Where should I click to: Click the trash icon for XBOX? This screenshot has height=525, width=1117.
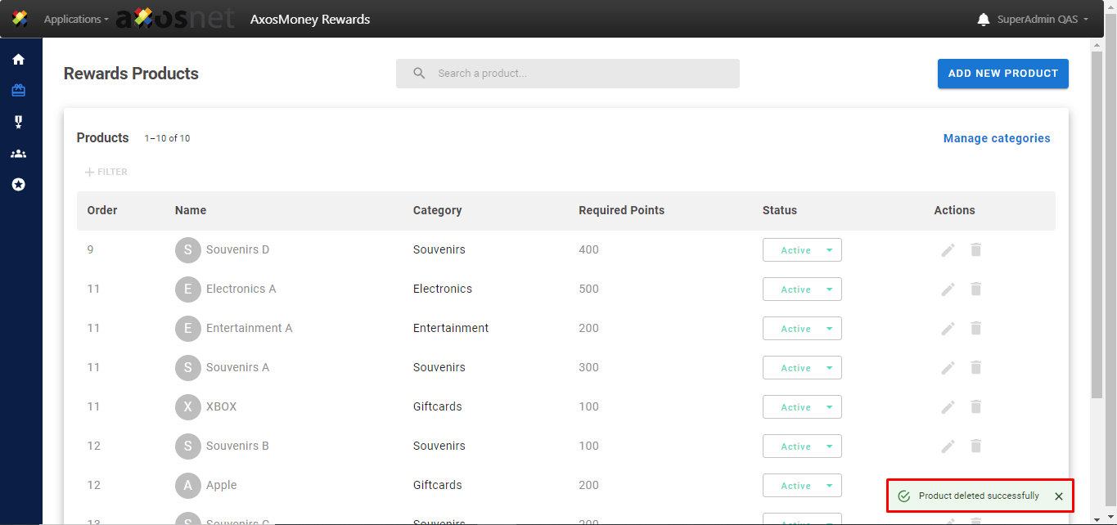[975, 407]
